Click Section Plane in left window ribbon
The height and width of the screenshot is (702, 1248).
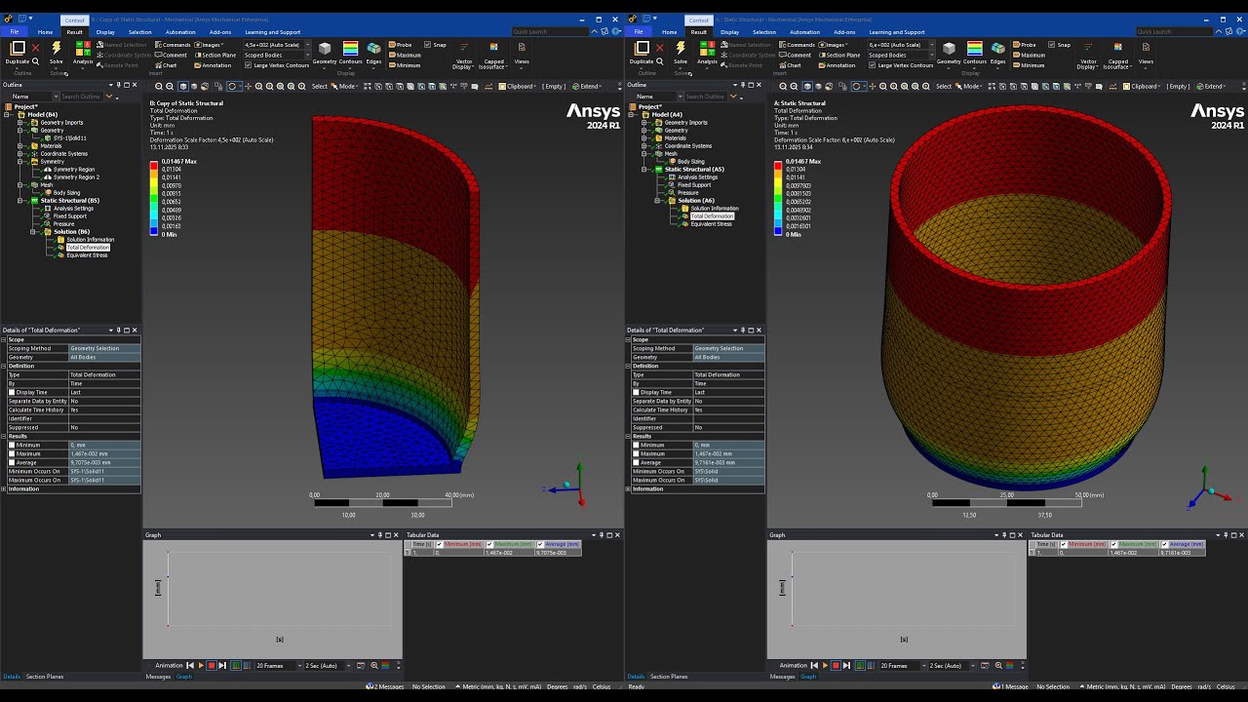click(x=214, y=55)
